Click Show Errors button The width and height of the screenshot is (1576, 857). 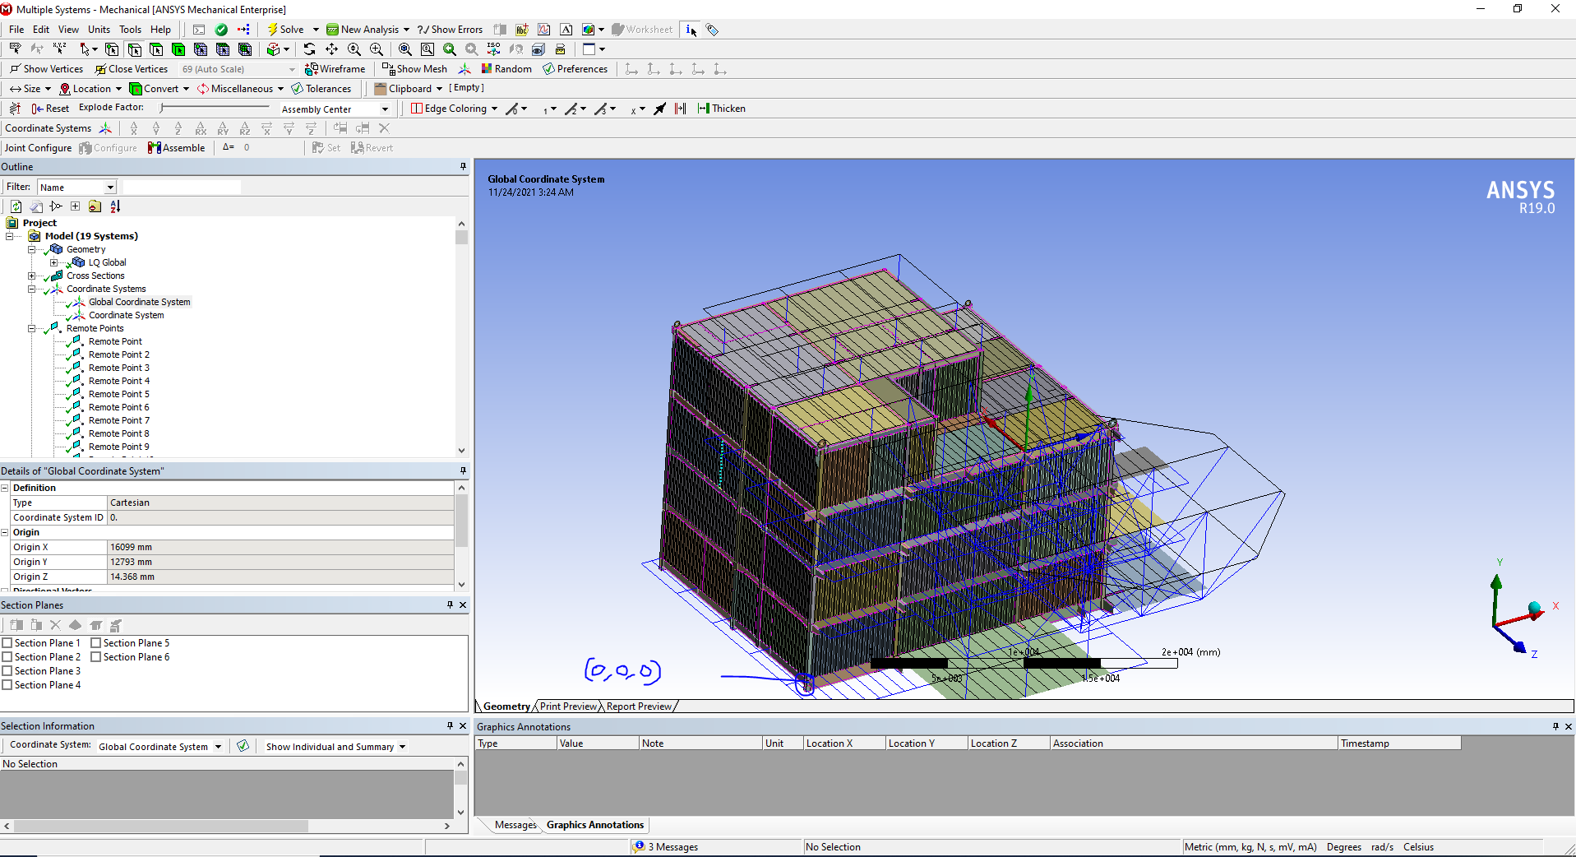click(x=450, y=30)
